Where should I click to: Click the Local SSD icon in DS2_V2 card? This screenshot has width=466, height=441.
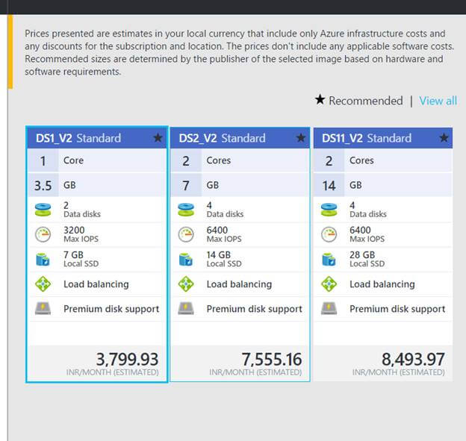(186, 259)
